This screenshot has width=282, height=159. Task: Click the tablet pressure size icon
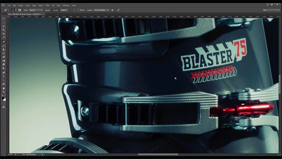tap(118, 10)
